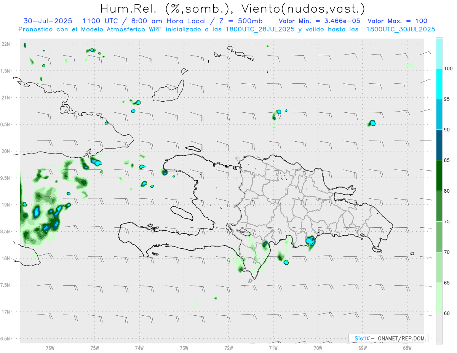Click the 74W longitude label

139,348
